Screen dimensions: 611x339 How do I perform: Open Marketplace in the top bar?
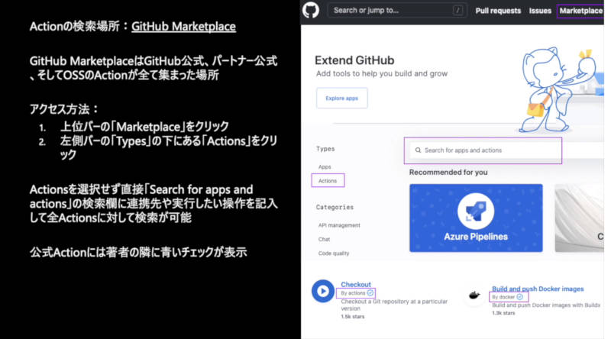click(x=580, y=11)
